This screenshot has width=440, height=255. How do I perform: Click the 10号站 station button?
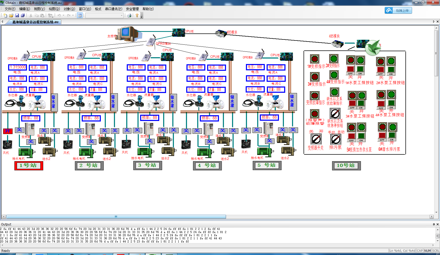346,166
